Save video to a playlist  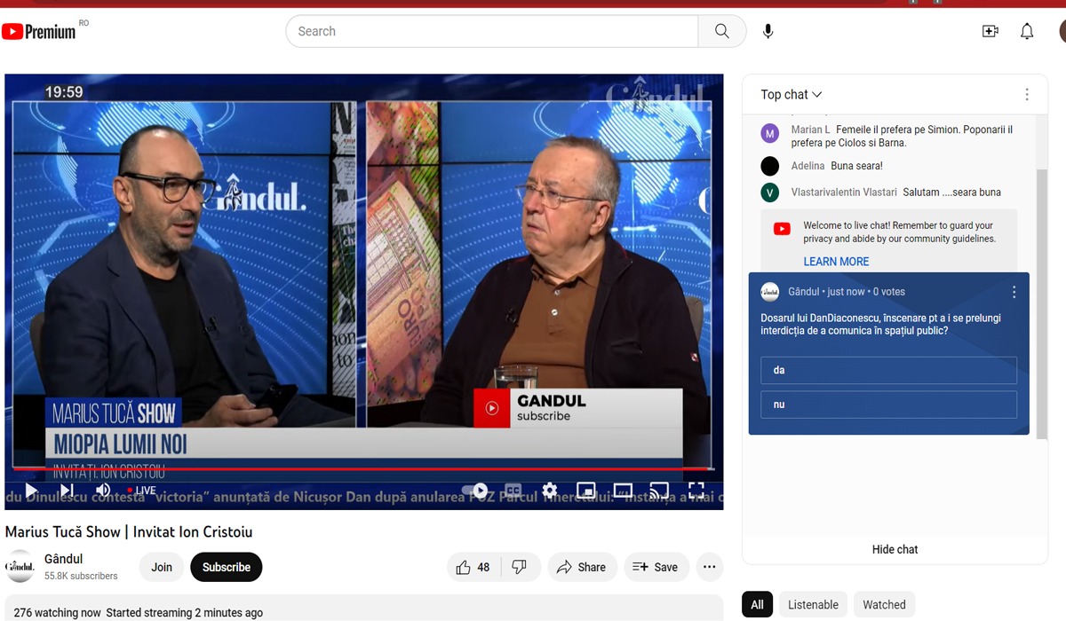point(655,567)
